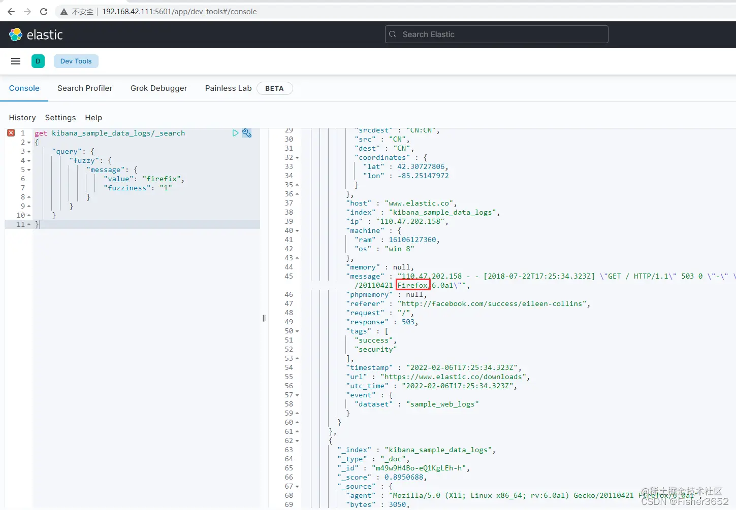
Task: Click the "success" tag line
Action: [x=376, y=340]
